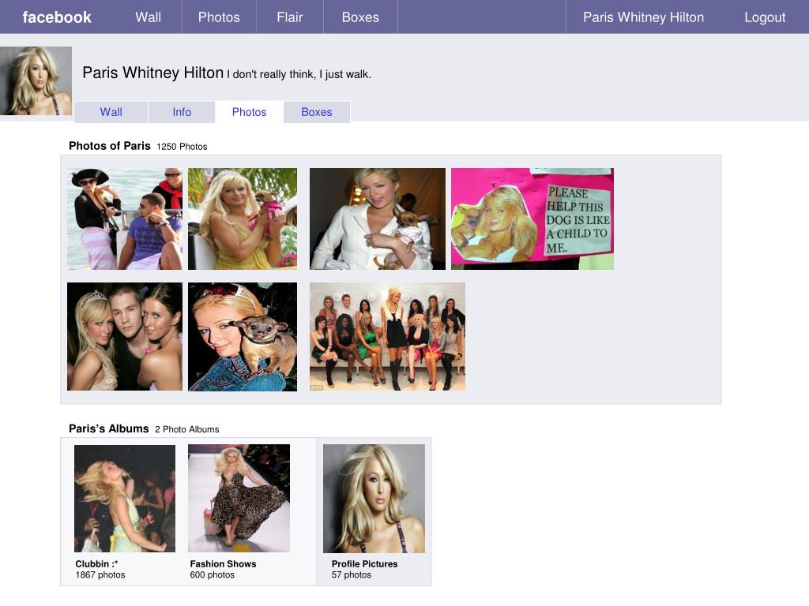Click the "2 Photo Albums" count text
This screenshot has height=606, width=809.
click(x=186, y=430)
